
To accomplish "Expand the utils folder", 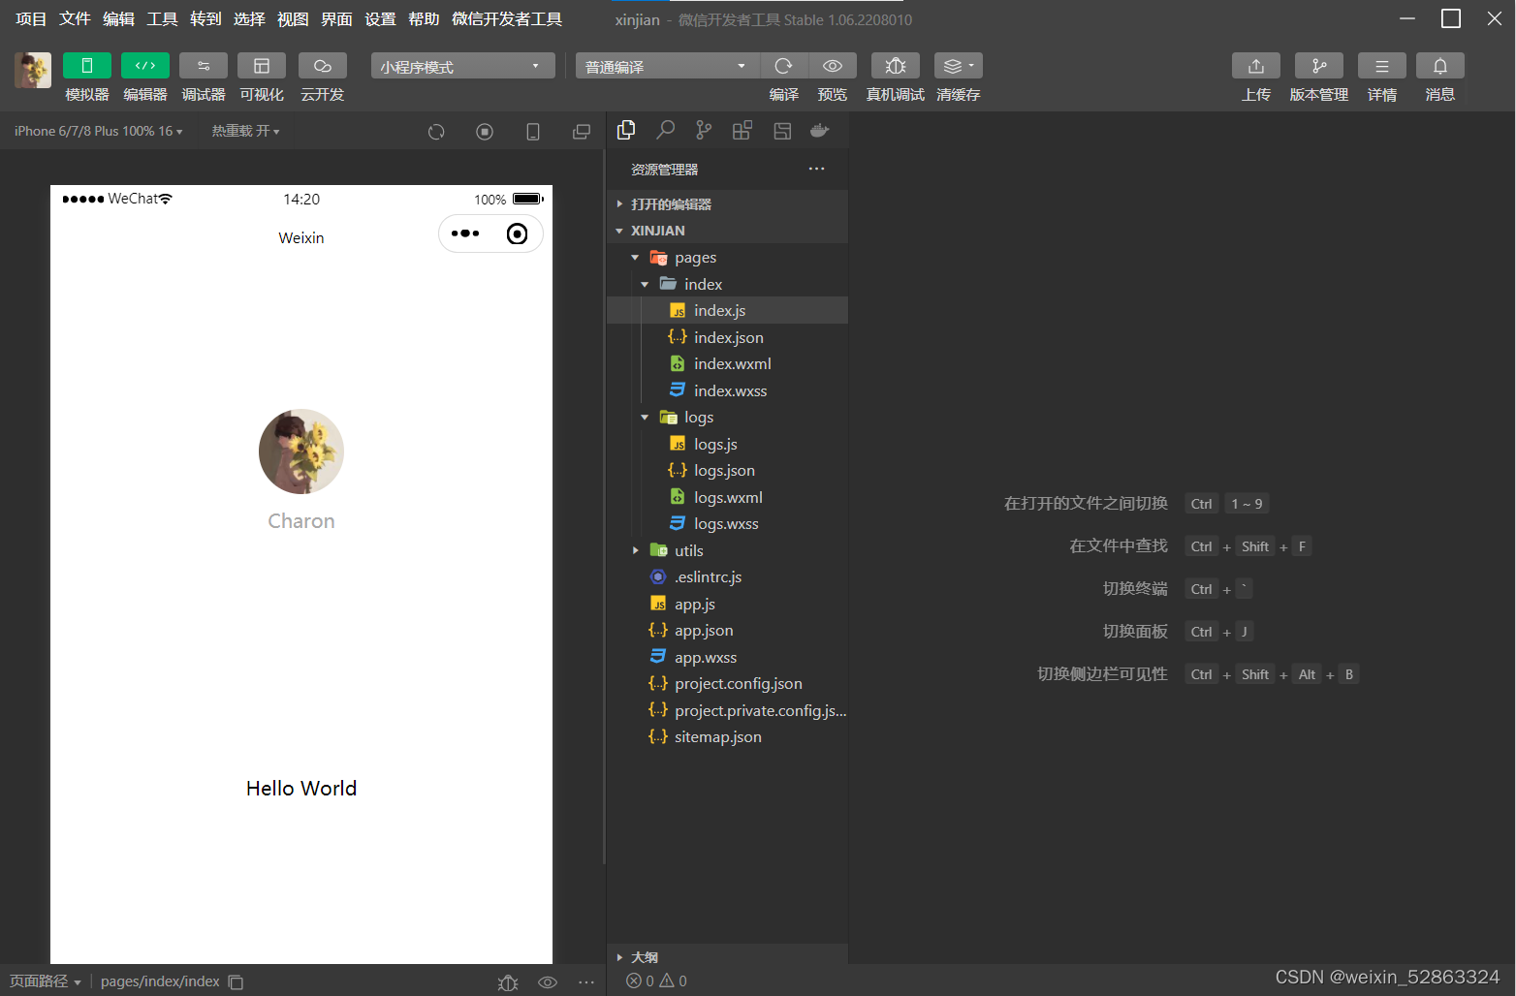I will [x=727, y=550].
